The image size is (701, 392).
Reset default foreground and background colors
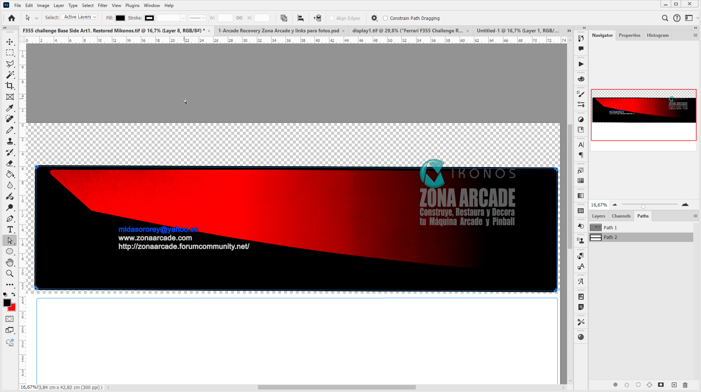point(5,294)
